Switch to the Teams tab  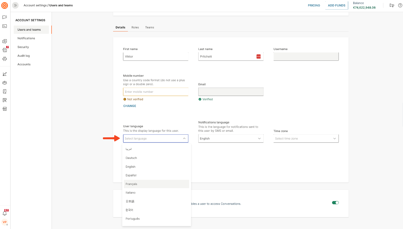pos(150,27)
